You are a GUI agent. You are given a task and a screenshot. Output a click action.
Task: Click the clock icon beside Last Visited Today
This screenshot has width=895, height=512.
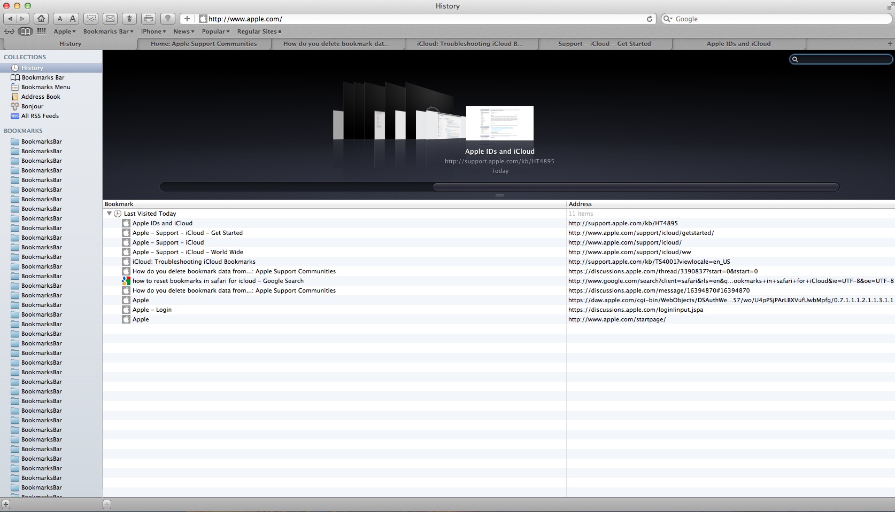[118, 214]
